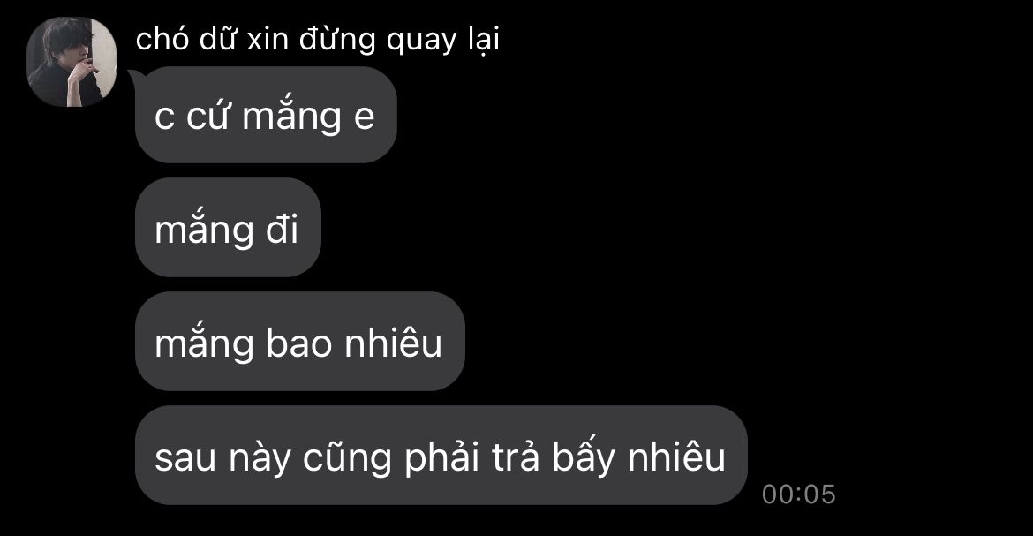The height and width of the screenshot is (536, 1033).
Task: Click the pointed tail of the first bubble
Action: point(133,76)
